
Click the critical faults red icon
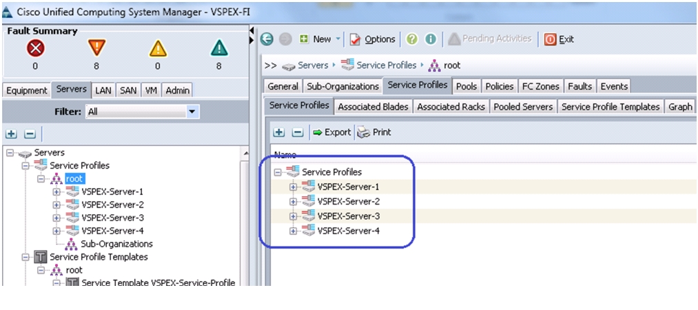[35, 48]
